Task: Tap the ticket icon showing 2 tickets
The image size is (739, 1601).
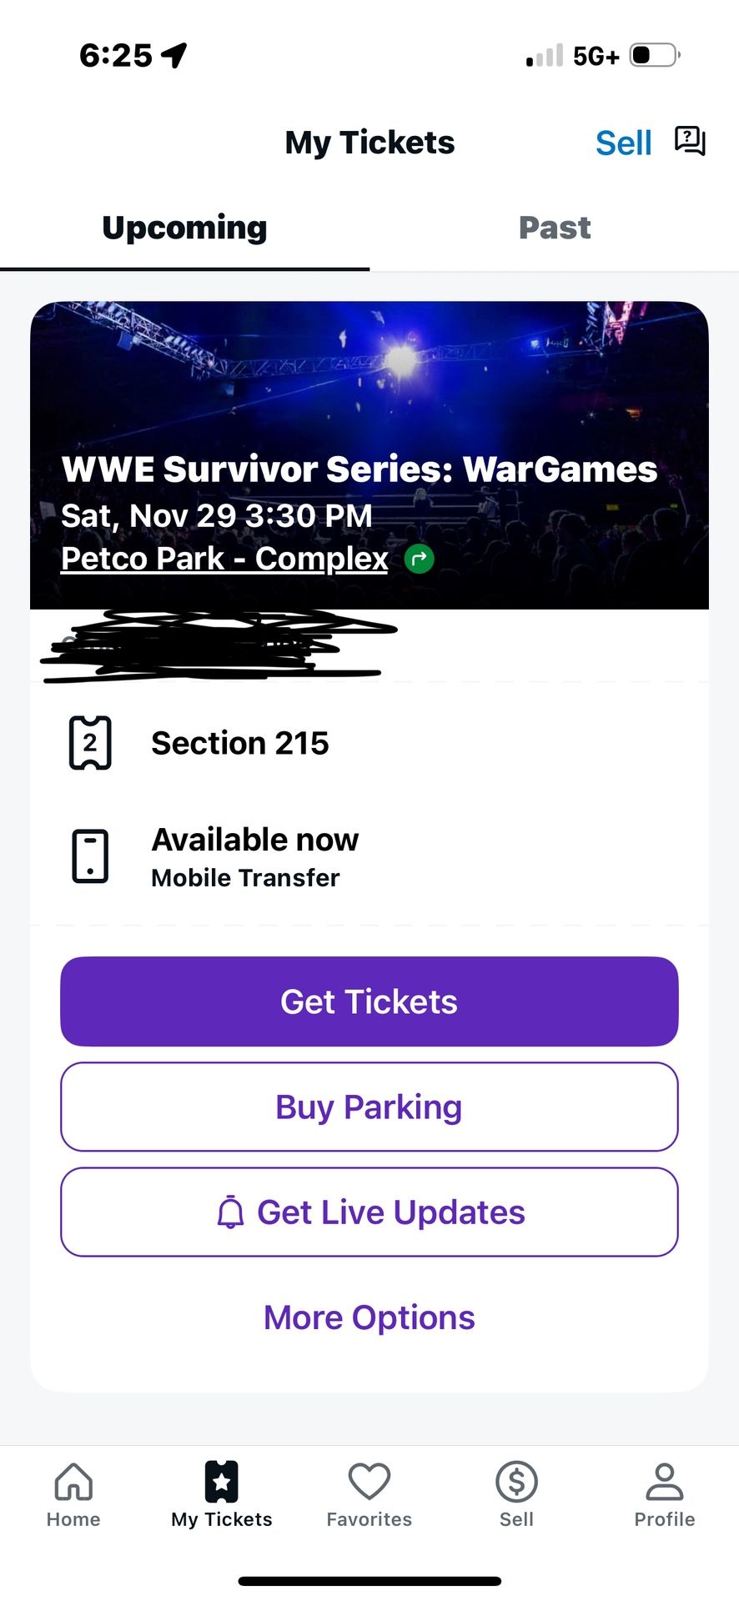Action: pos(90,742)
